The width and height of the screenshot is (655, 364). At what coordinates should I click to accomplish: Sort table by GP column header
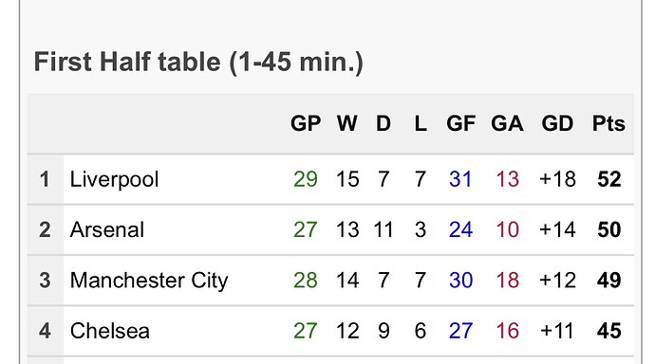tap(306, 123)
